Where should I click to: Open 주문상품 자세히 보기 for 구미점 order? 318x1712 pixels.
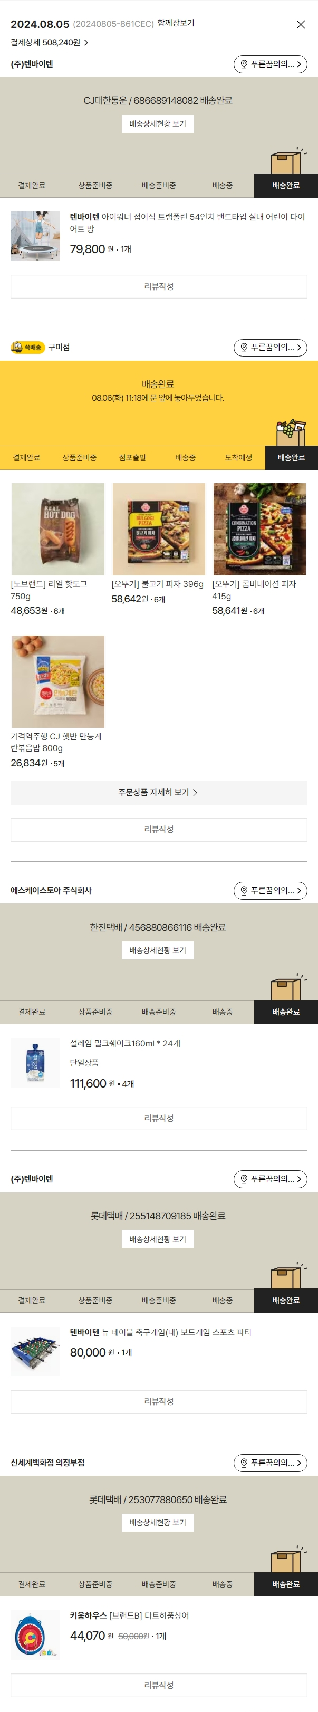[x=159, y=793]
